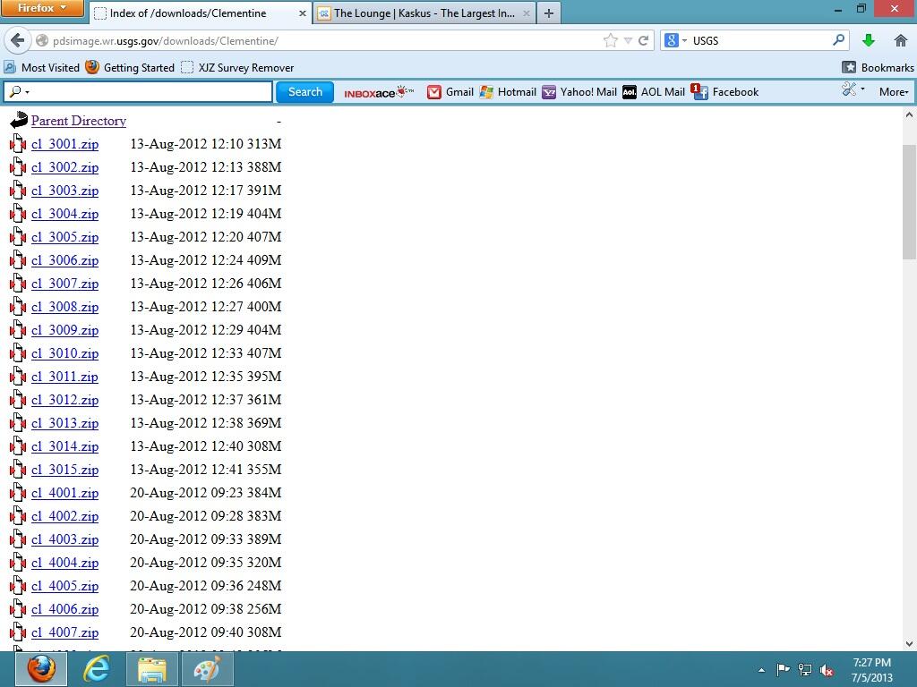Open the search engine selector dropdown
The width and height of the screenshot is (917, 687).
click(x=676, y=40)
